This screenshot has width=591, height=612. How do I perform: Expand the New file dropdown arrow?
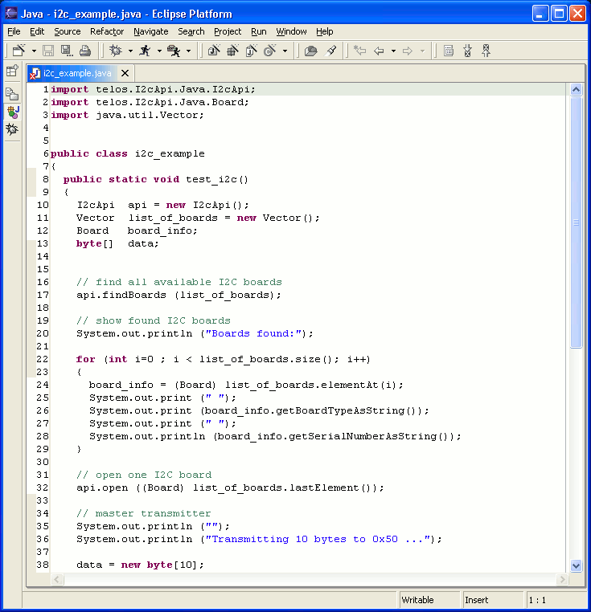(34, 51)
